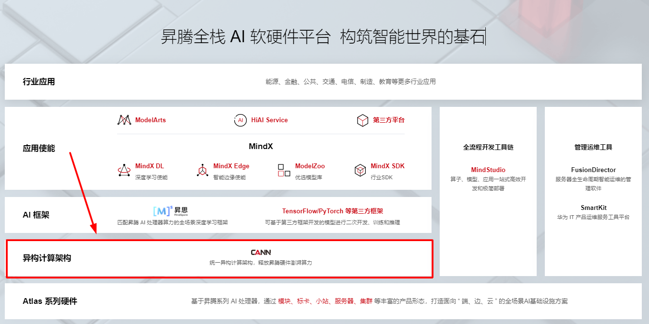Open the MindX SDK link

point(387,166)
